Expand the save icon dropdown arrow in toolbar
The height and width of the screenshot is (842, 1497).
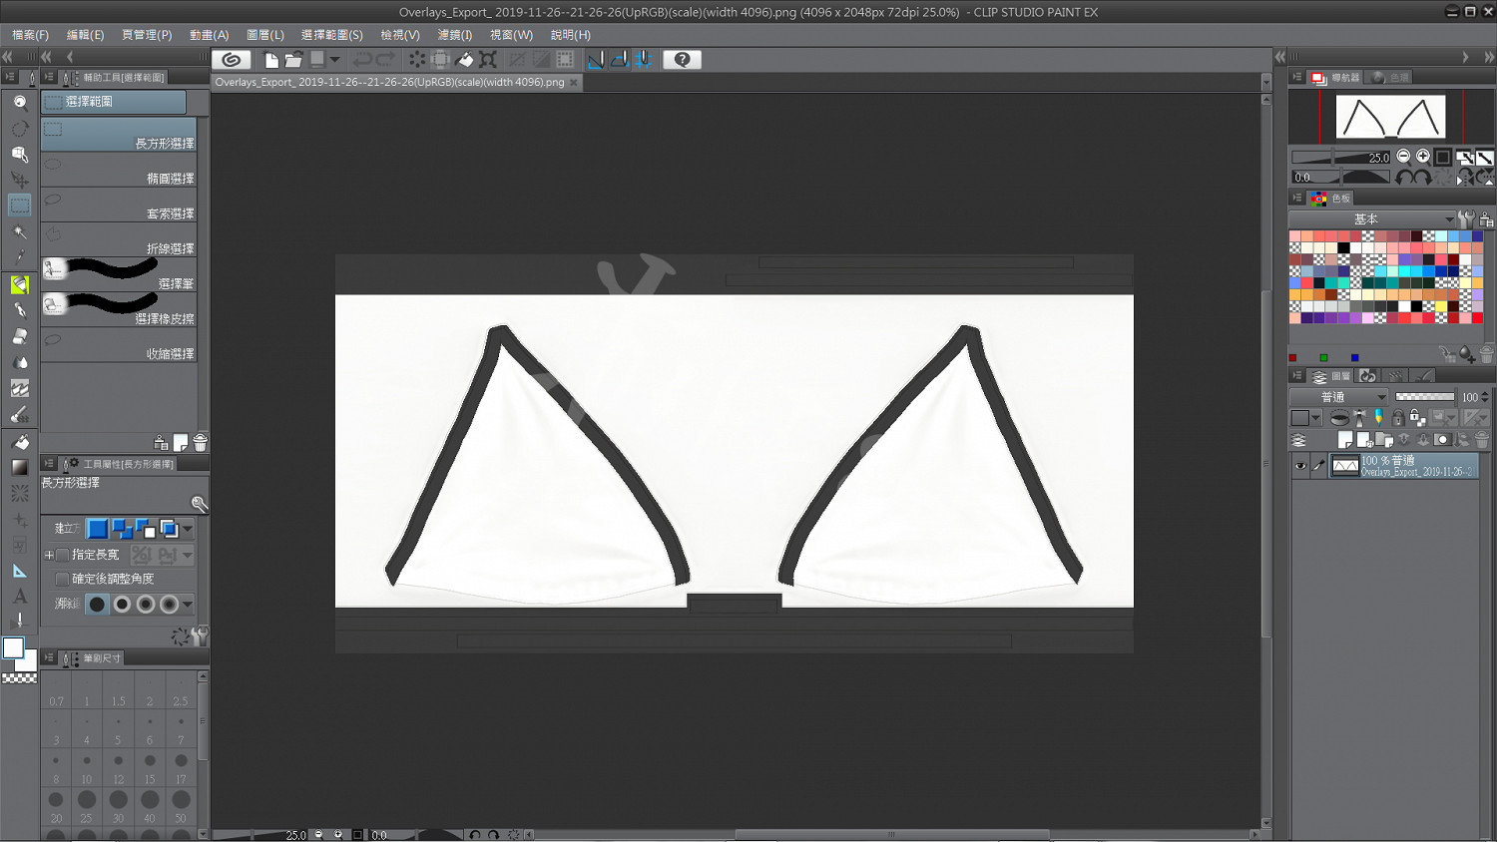click(335, 60)
